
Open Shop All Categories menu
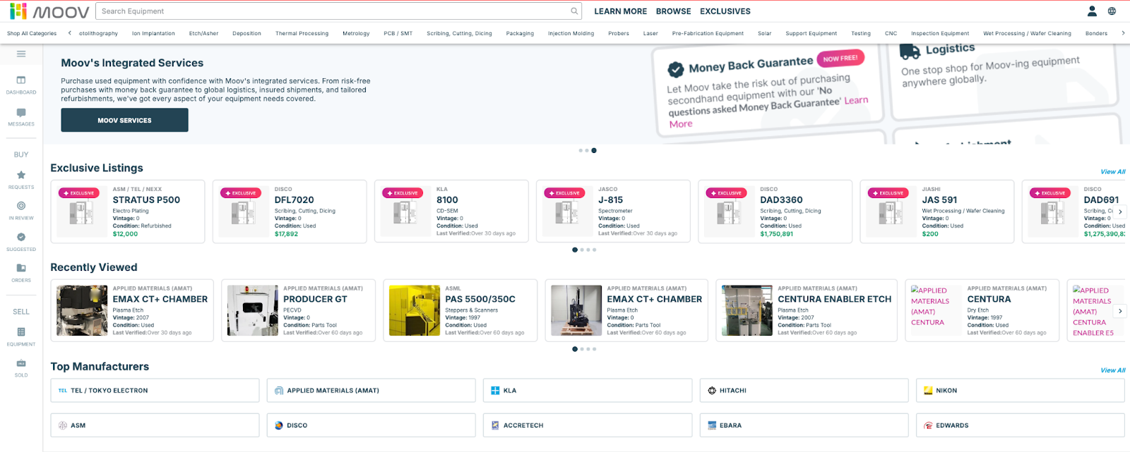click(x=32, y=33)
